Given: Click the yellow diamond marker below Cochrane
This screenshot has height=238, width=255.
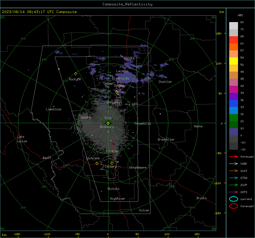Looking at the screenshot, I should (x=97, y=163).
